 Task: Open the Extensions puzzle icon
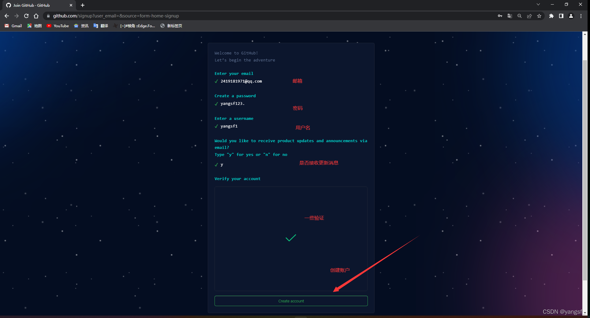[551, 16]
